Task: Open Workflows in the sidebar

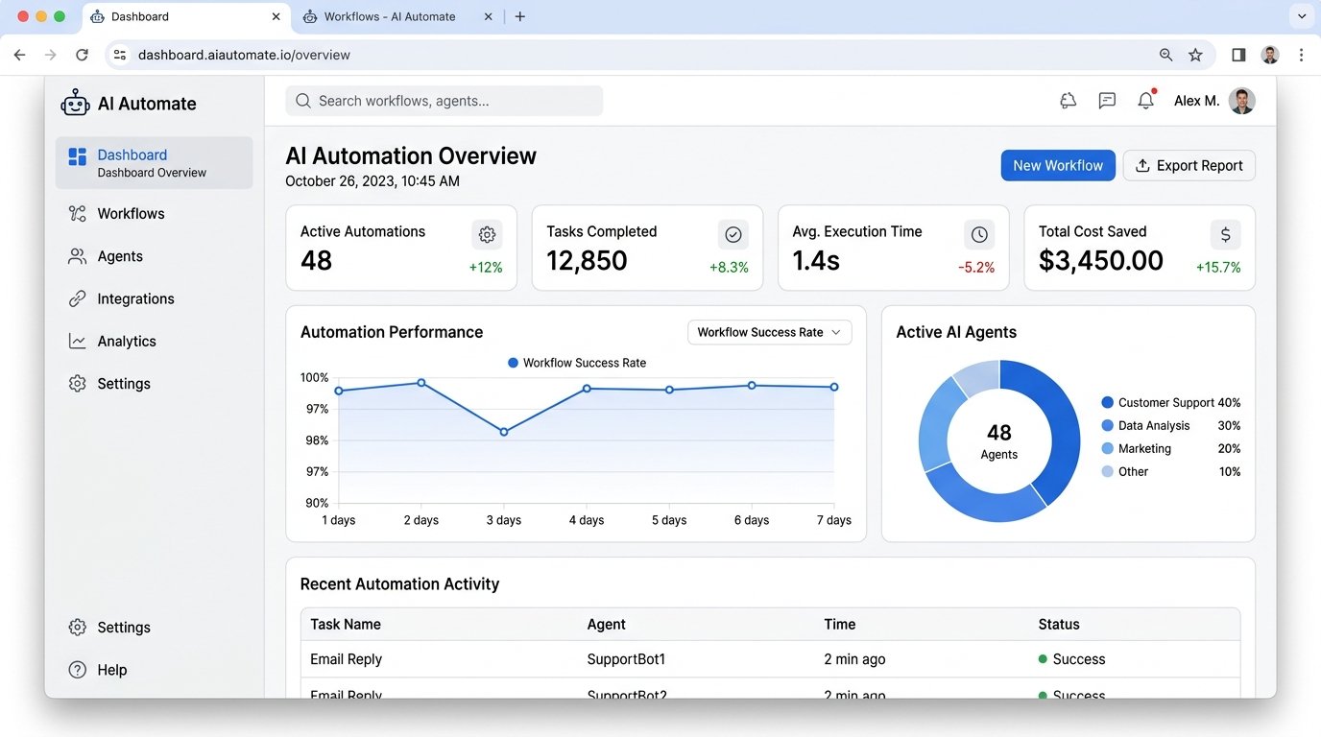Action: pos(131,213)
